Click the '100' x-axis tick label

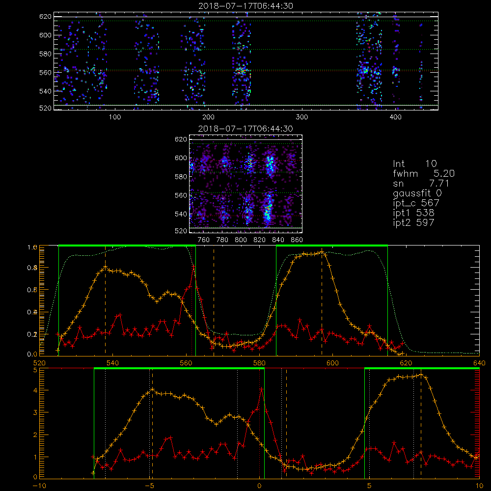[x=115, y=117]
